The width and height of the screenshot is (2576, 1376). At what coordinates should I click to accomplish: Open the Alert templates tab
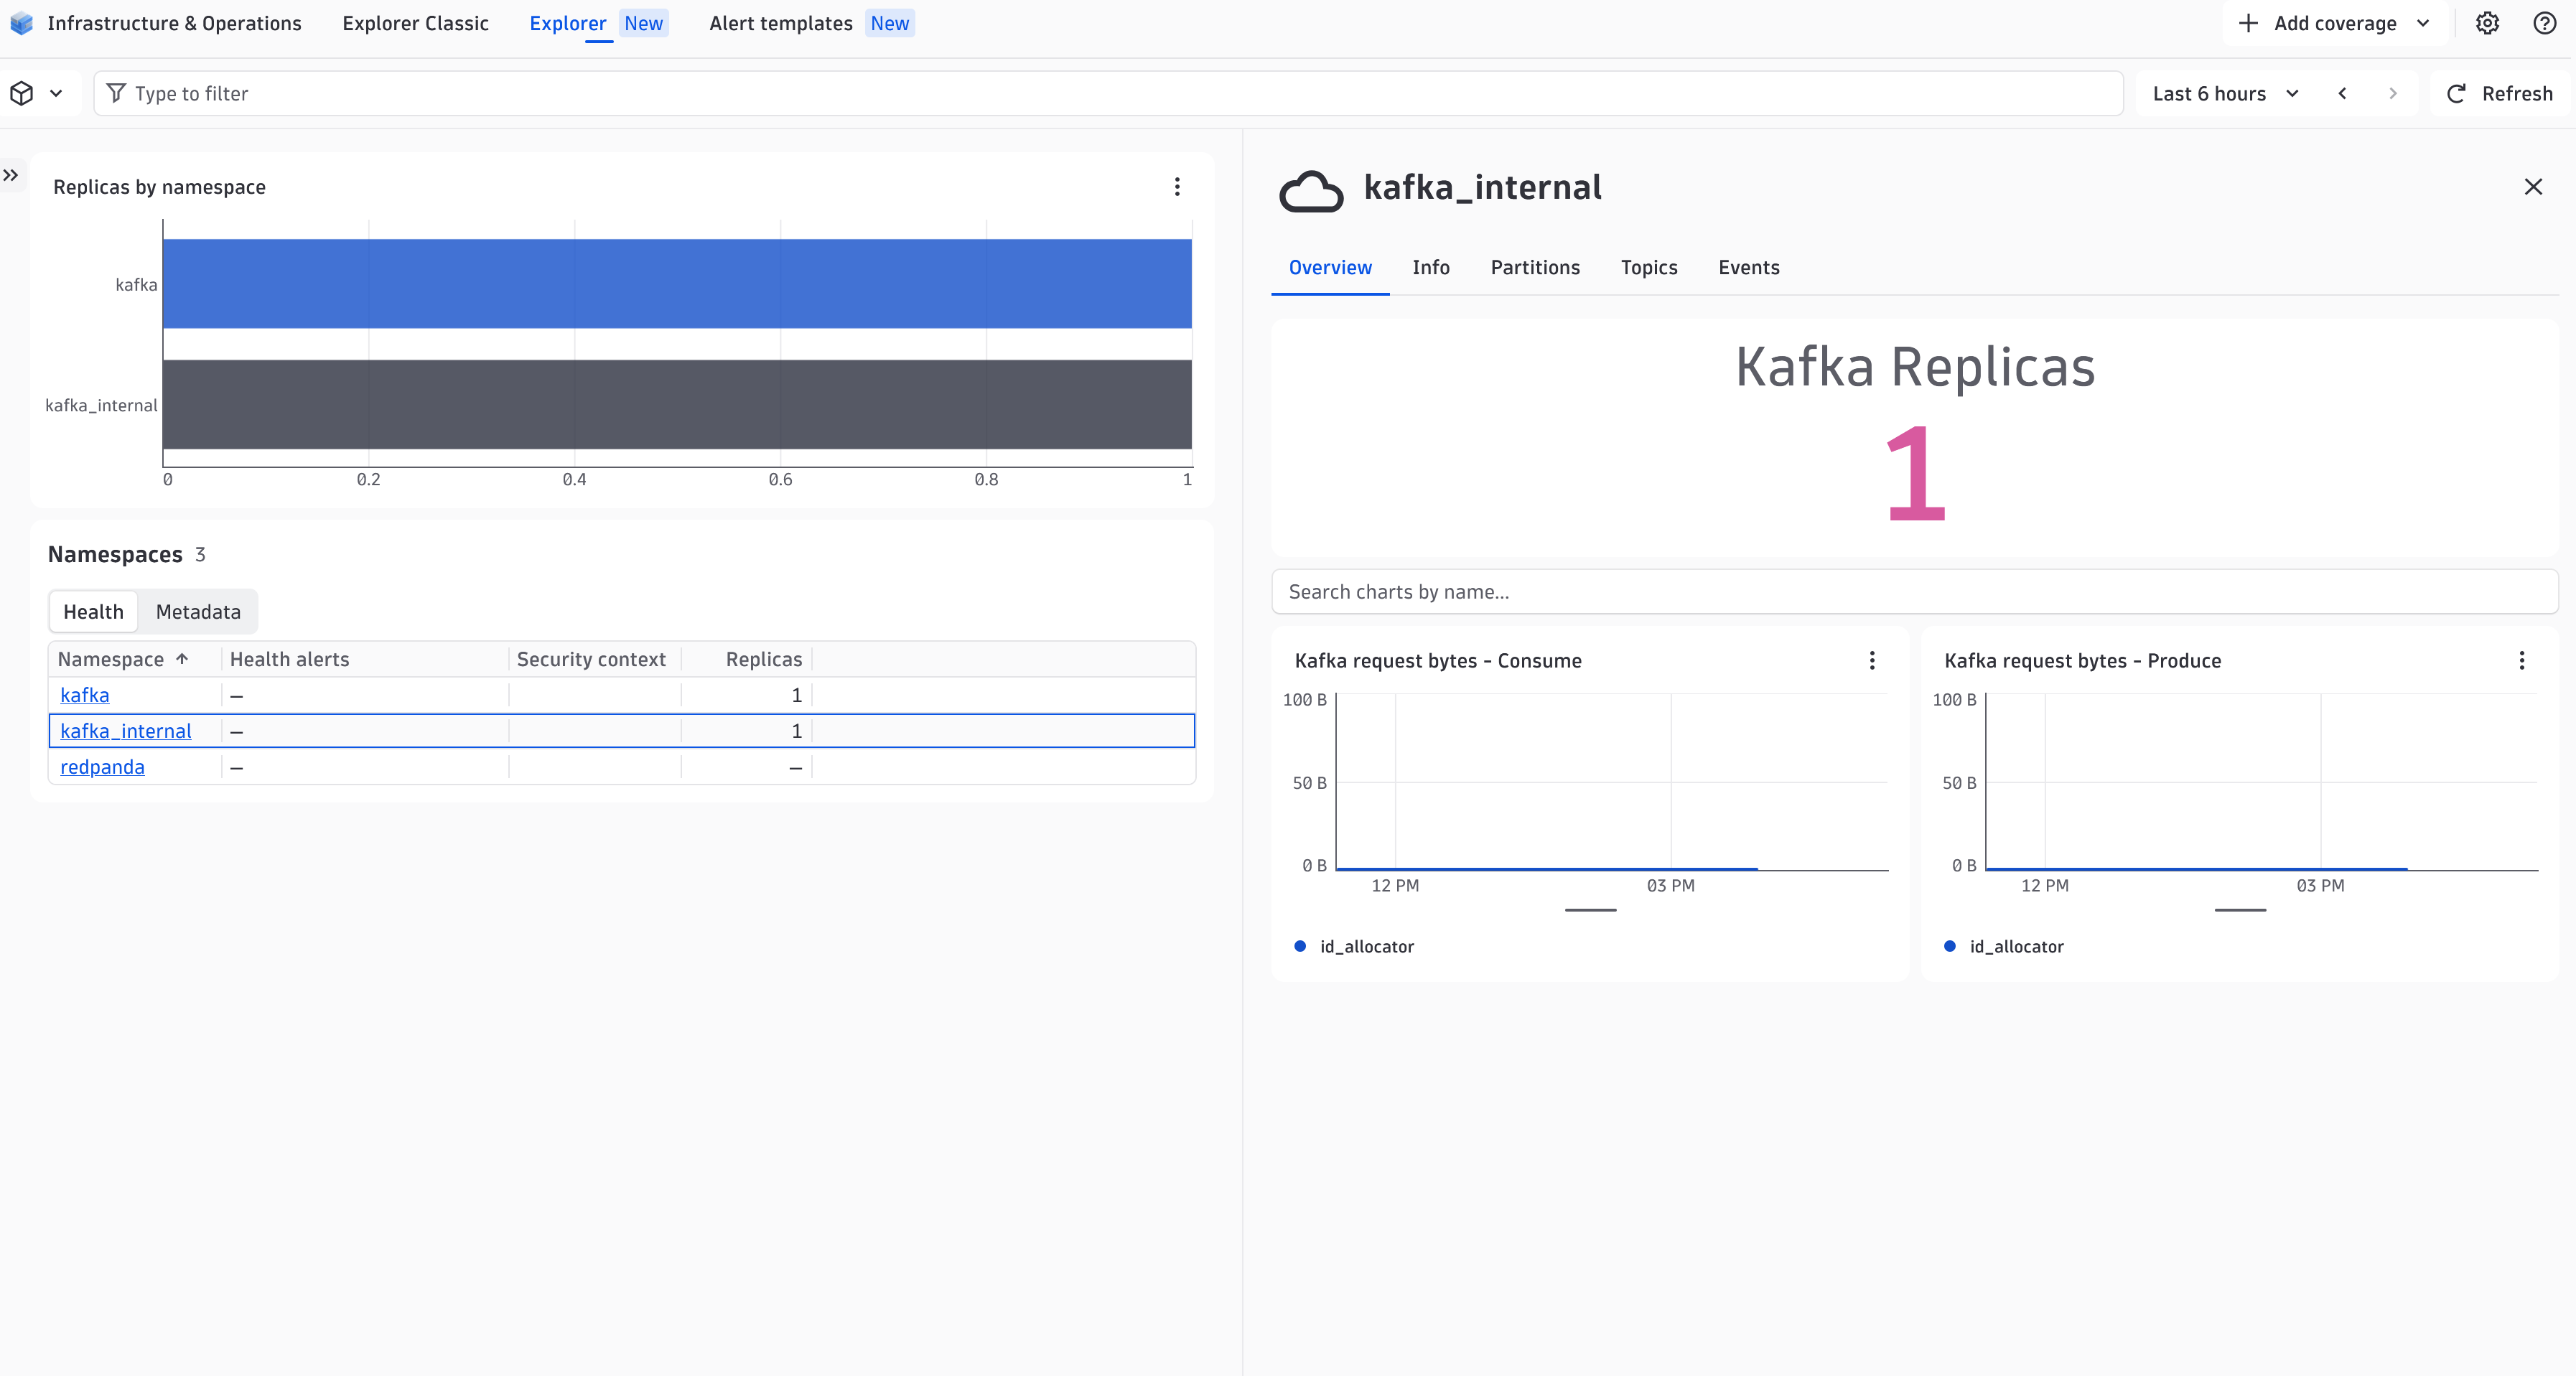tap(781, 23)
